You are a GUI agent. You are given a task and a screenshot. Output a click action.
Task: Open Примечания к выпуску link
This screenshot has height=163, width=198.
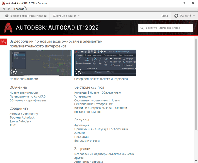(91, 129)
